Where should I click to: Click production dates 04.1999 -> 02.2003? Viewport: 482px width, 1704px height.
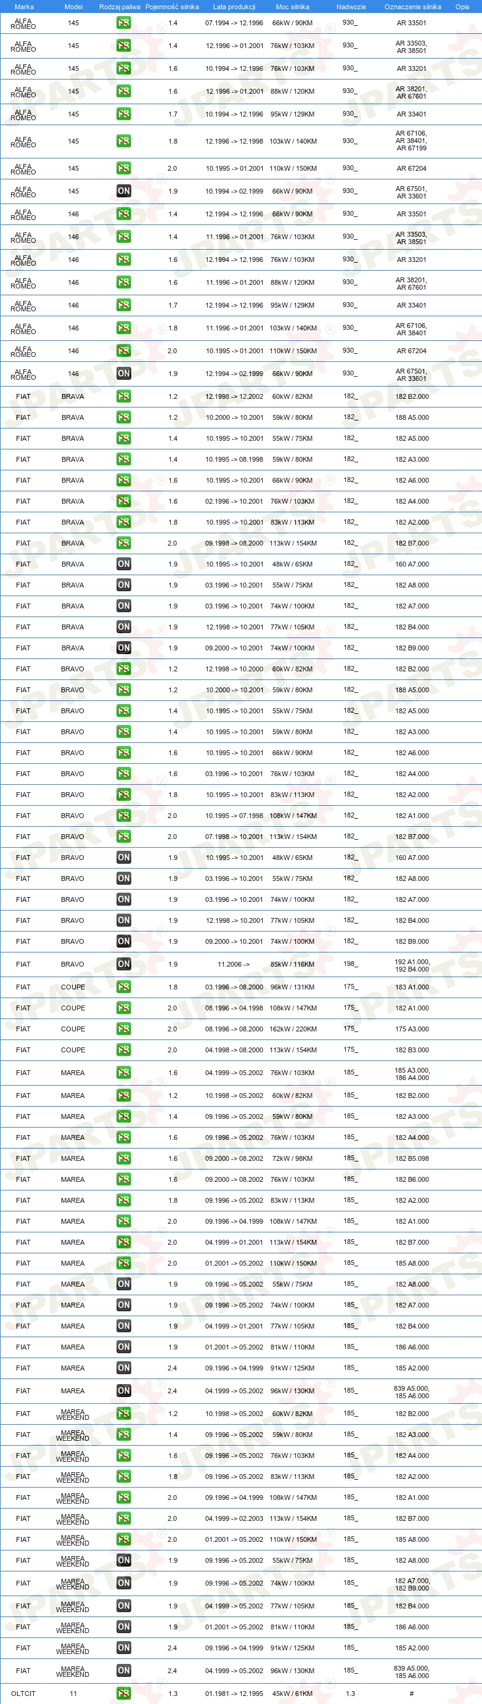click(234, 1518)
